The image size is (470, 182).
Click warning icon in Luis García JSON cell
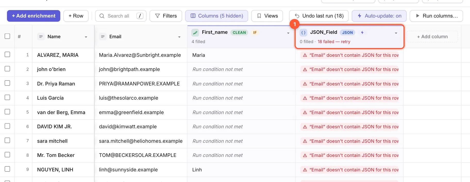coord(305,98)
